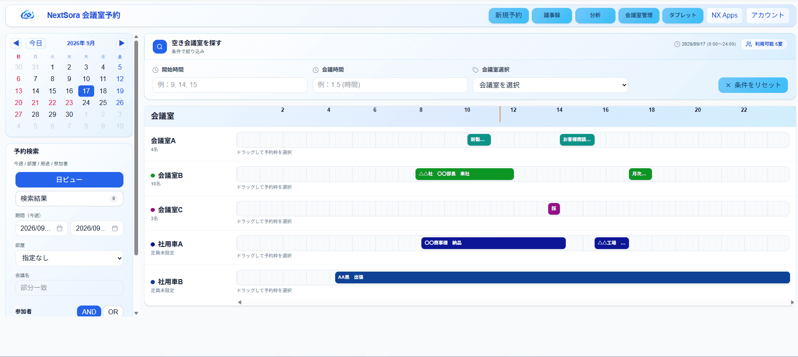798x357 pixels.
Task: Open calendar picker in first period date field
Action: coord(59,229)
